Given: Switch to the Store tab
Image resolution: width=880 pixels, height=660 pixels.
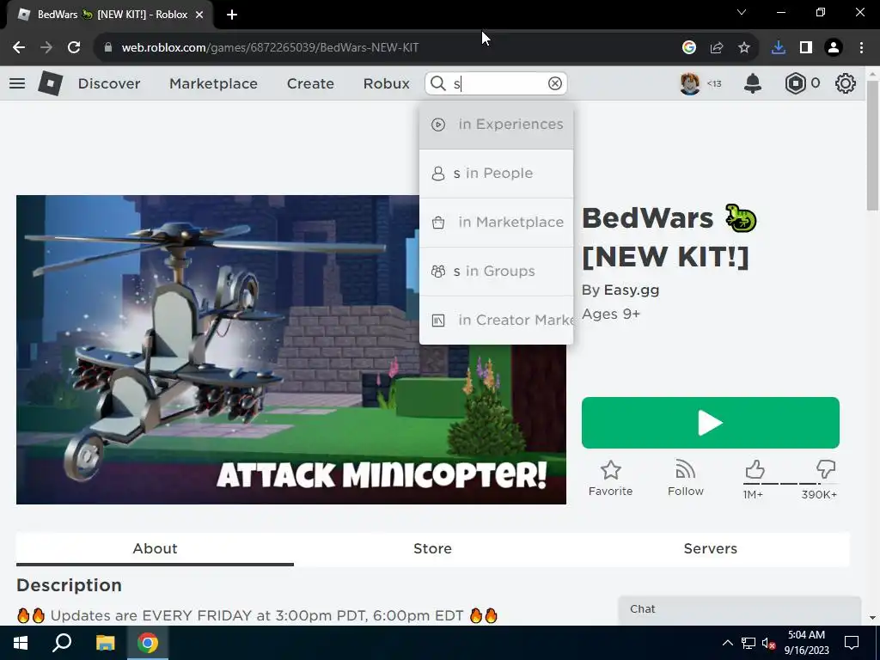Looking at the screenshot, I should click(433, 549).
